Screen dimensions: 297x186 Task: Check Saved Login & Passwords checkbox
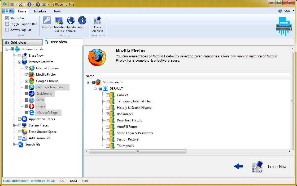(x=108, y=133)
